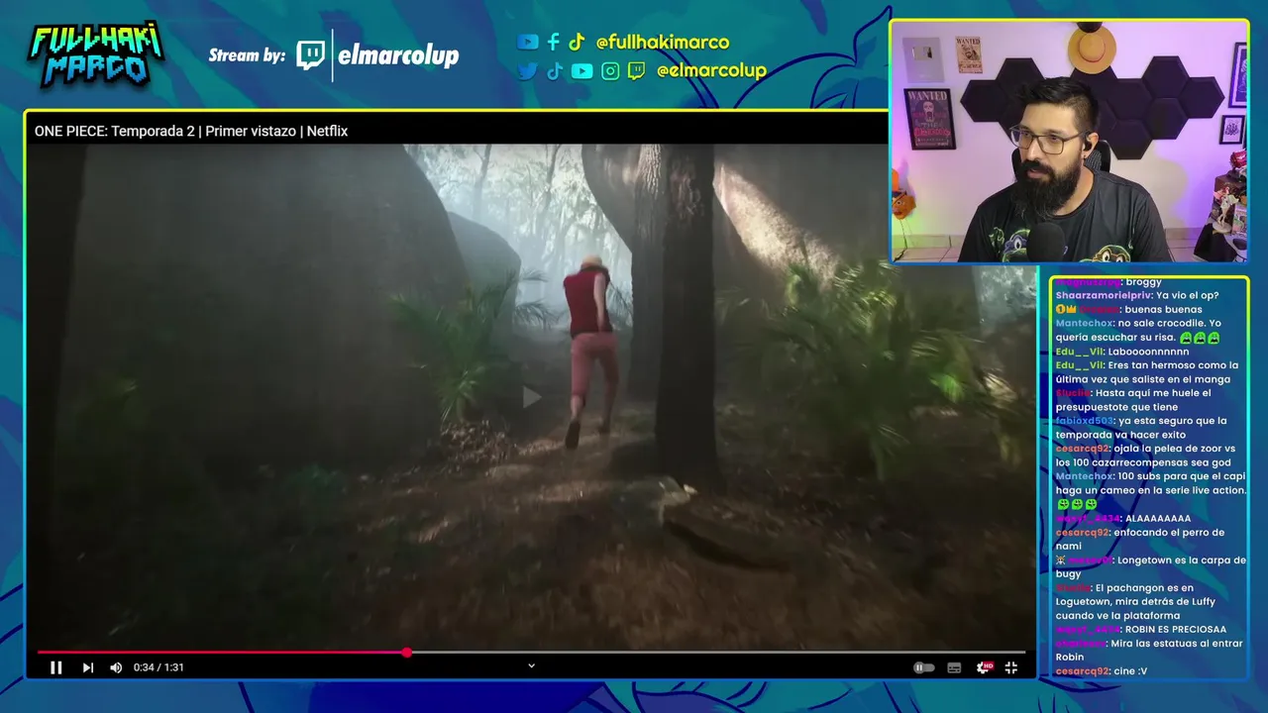Viewport: 1268px width, 713px height.
Task: Open the player settings gear (HD)
Action: coord(984,667)
